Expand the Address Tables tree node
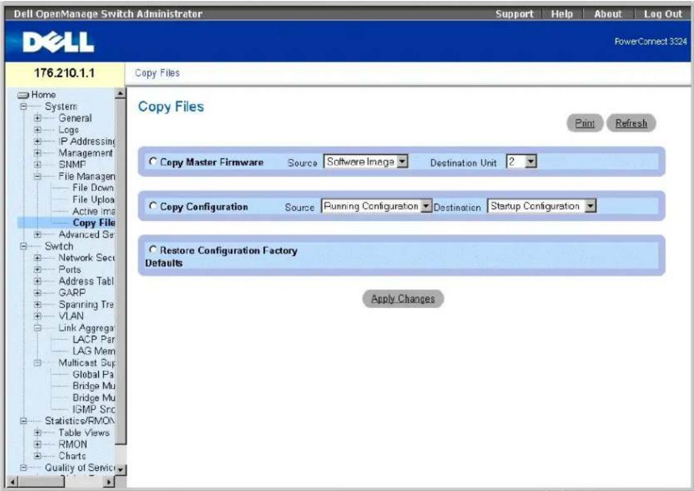Viewport: 694px width, 491px height. tap(38, 281)
